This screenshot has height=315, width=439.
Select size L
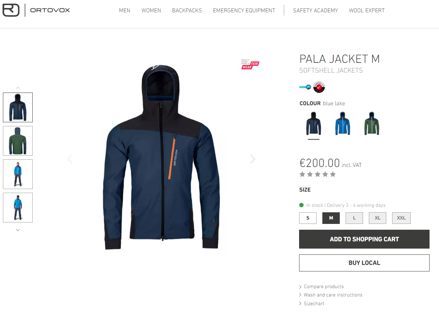(x=354, y=218)
